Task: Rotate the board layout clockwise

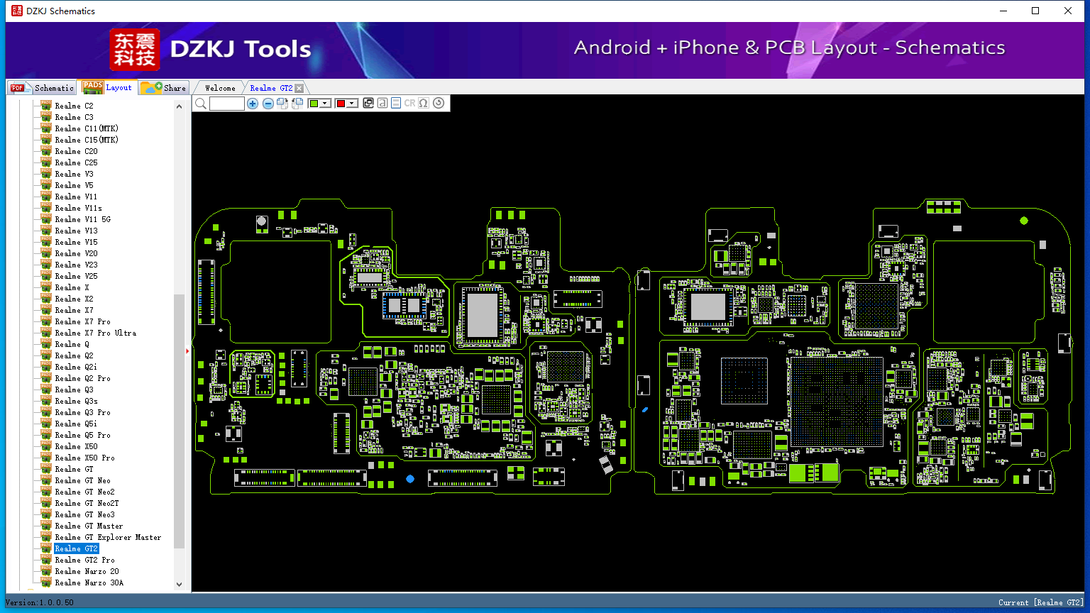Action: click(x=282, y=104)
